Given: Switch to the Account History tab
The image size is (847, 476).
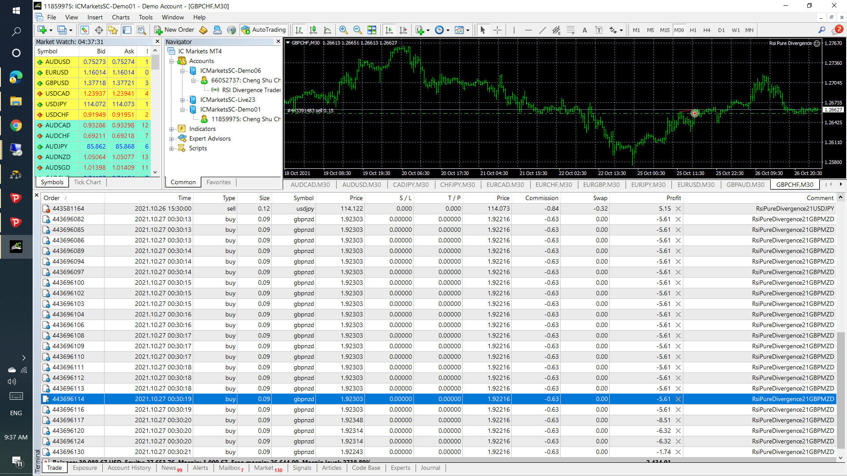Looking at the screenshot, I should click(129, 468).
